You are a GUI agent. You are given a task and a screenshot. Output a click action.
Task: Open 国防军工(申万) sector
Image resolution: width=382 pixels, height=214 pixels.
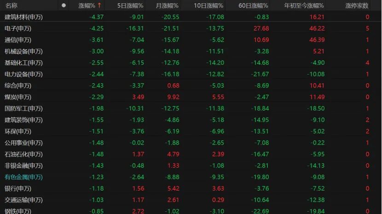(23, 109)
